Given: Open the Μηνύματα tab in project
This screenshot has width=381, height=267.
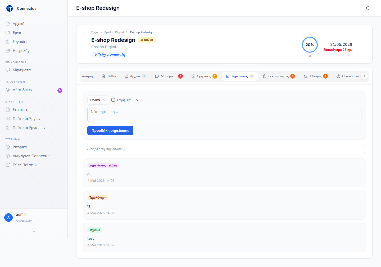Looking at the screenshot, I should click(x=169, y=76).
